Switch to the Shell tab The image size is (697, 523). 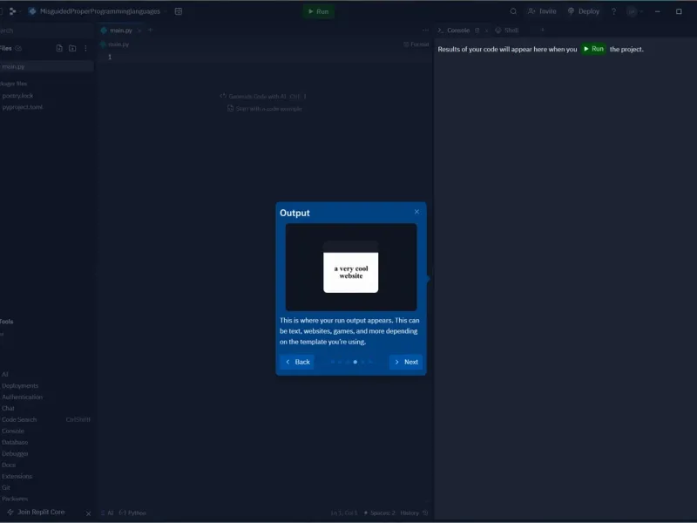click(x=507, y=31)
